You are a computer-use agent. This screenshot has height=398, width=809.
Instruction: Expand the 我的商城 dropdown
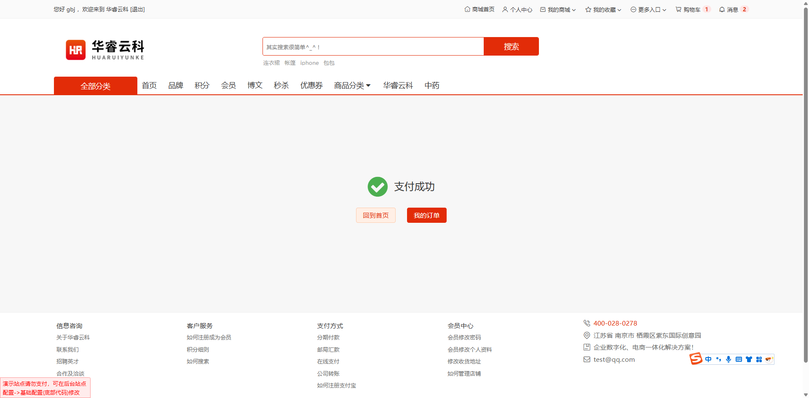[x=558, y=9]
